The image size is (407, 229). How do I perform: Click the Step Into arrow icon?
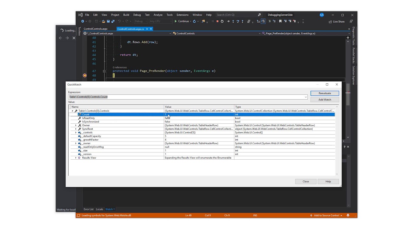(x=233, y=21)
